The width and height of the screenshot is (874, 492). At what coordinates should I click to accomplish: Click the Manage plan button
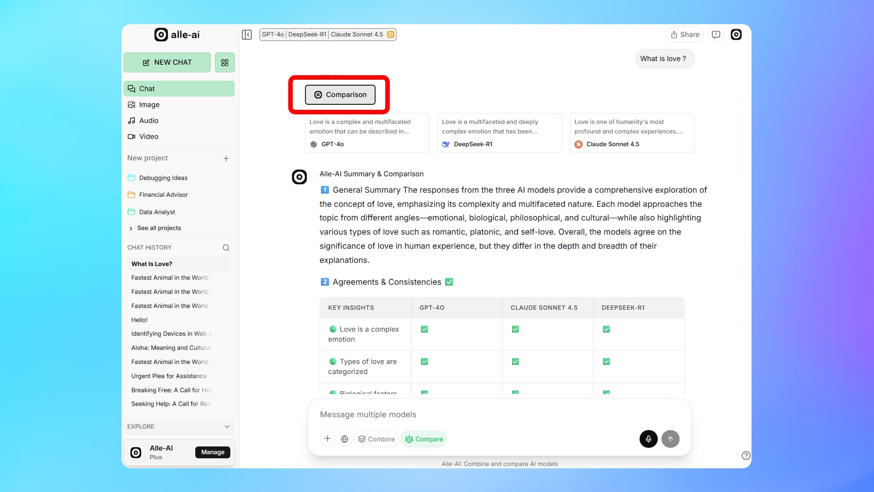tap(213, 452)
